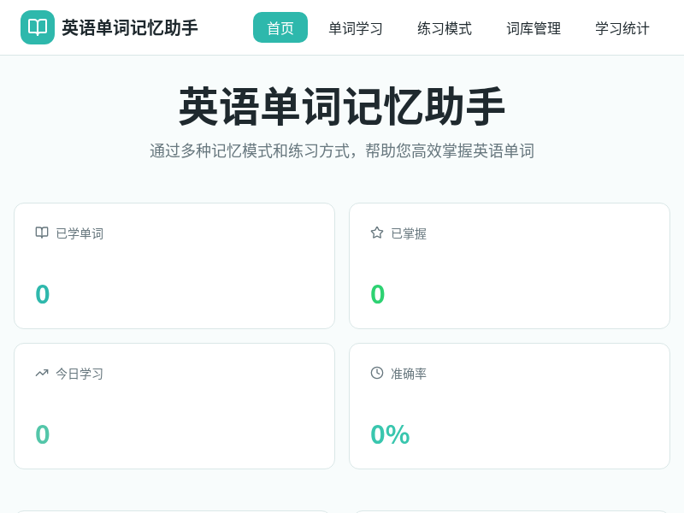Click the partially visible card at the bottom

click(x=174, y=507)
